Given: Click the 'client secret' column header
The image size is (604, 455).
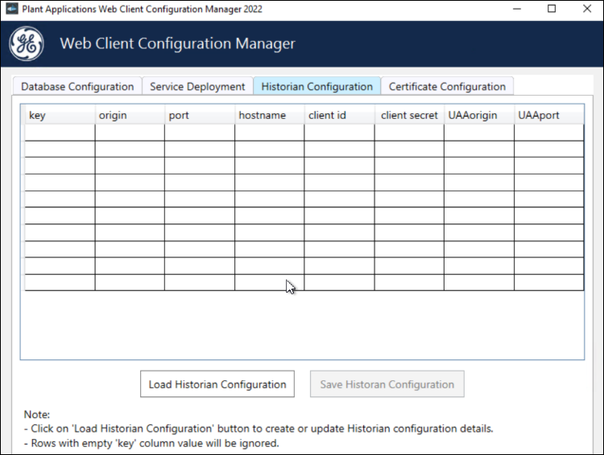Looking at the screenshot, I should pos(409,115).
